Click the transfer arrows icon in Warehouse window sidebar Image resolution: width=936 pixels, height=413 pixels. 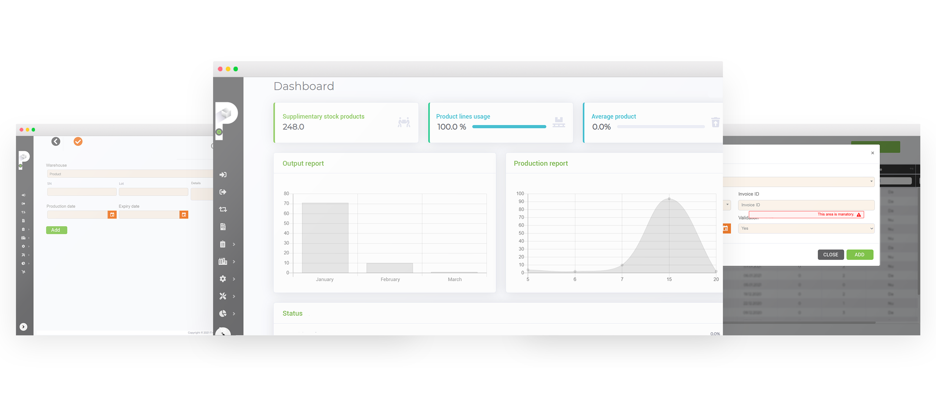[x=23, y=212]
